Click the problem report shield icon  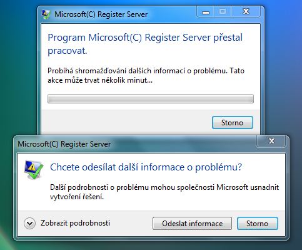33,170
